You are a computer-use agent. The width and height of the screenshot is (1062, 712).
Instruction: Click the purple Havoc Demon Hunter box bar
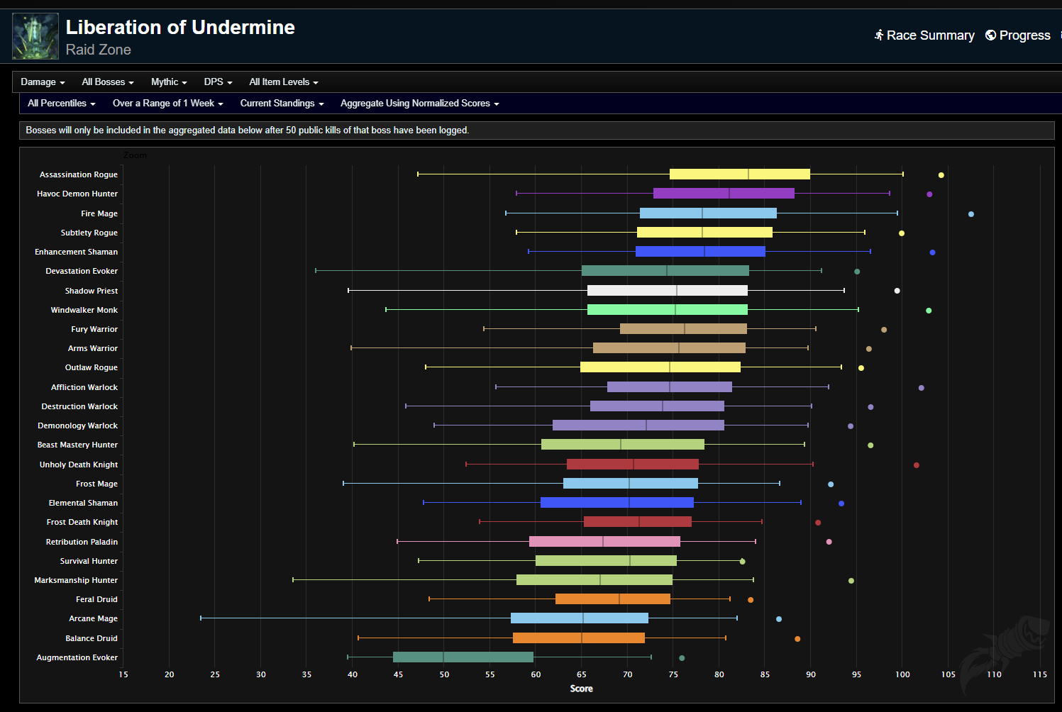coord(724,194)
